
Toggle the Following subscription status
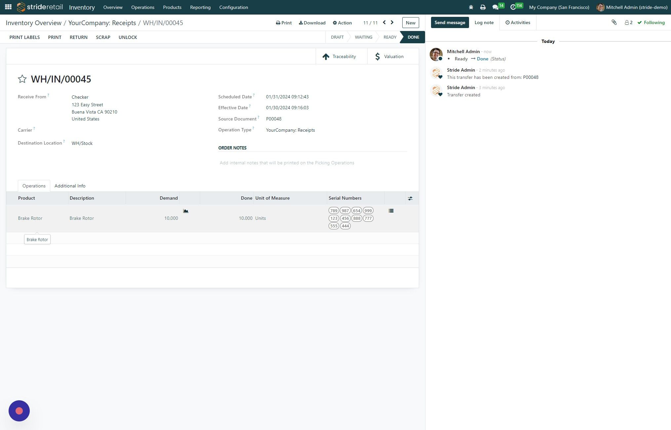(x=651, y=22)
